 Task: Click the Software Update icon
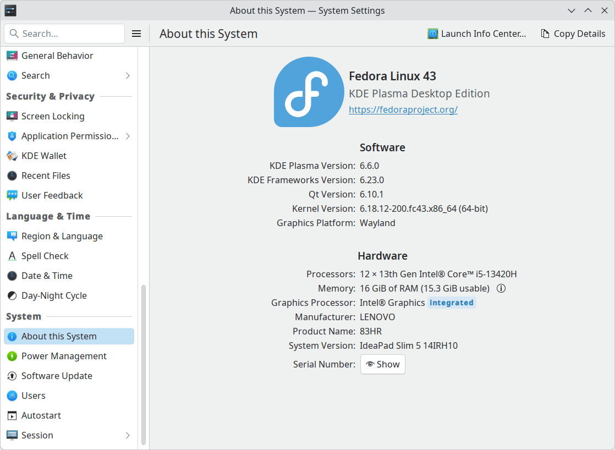click(12, 376)
